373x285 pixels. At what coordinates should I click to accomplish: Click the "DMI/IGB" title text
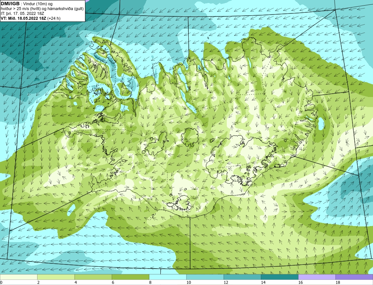coord(10,4)
